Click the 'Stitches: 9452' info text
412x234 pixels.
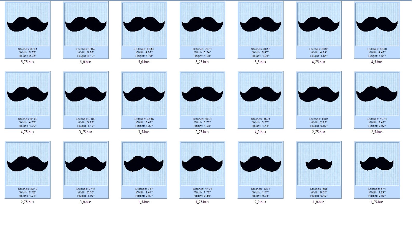[x=86, y=49]
